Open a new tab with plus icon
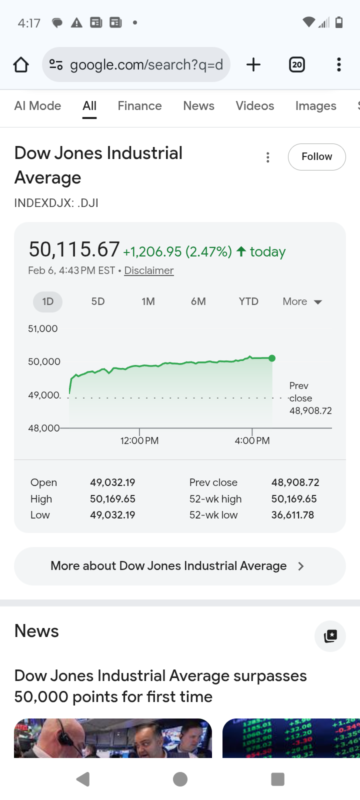Image resolution: width=360 pixels, height=800 pixels. coord(253,64)
